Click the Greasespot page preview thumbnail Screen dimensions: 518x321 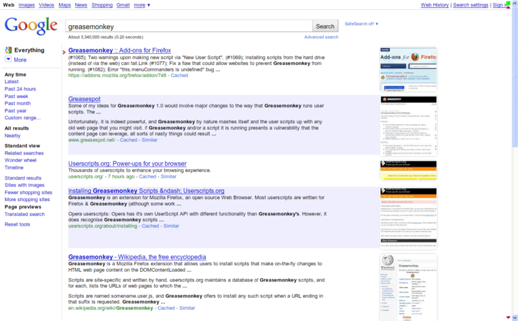click(x=409, y=126)
